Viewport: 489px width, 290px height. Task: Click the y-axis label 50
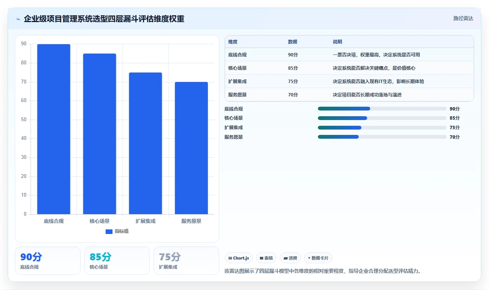(24, 120)
